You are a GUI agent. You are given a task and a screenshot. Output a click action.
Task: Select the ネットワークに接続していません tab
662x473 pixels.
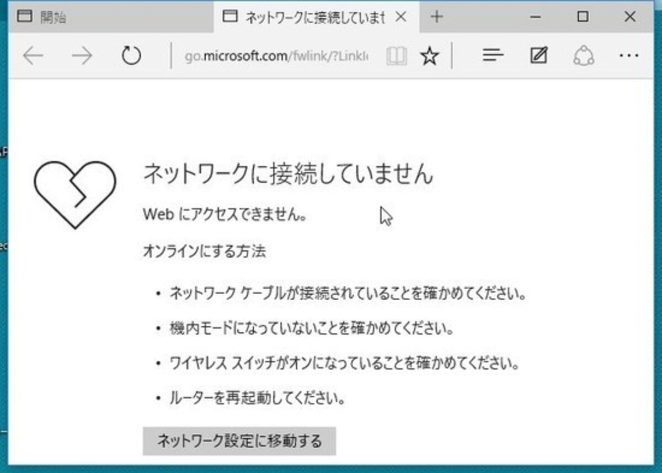click(x=316, y=17)
